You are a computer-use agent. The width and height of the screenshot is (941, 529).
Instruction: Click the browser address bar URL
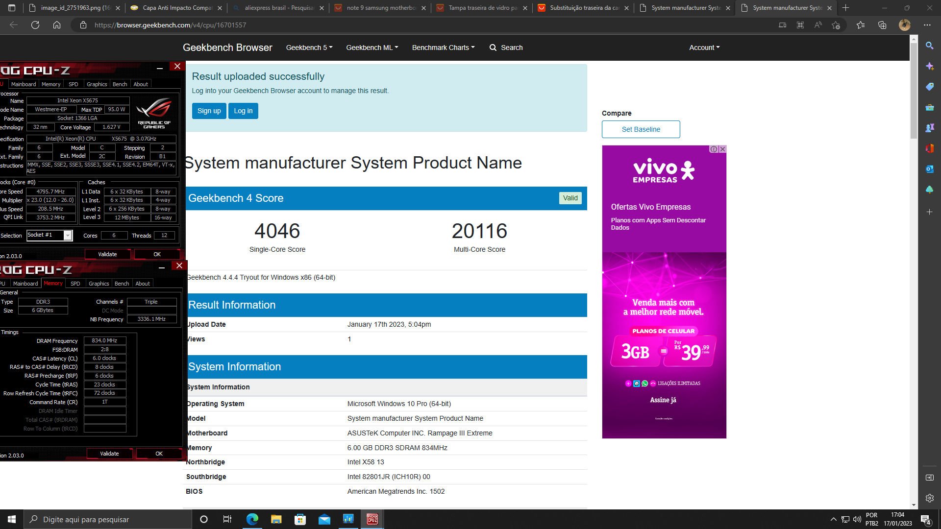(x=170, y=25)
